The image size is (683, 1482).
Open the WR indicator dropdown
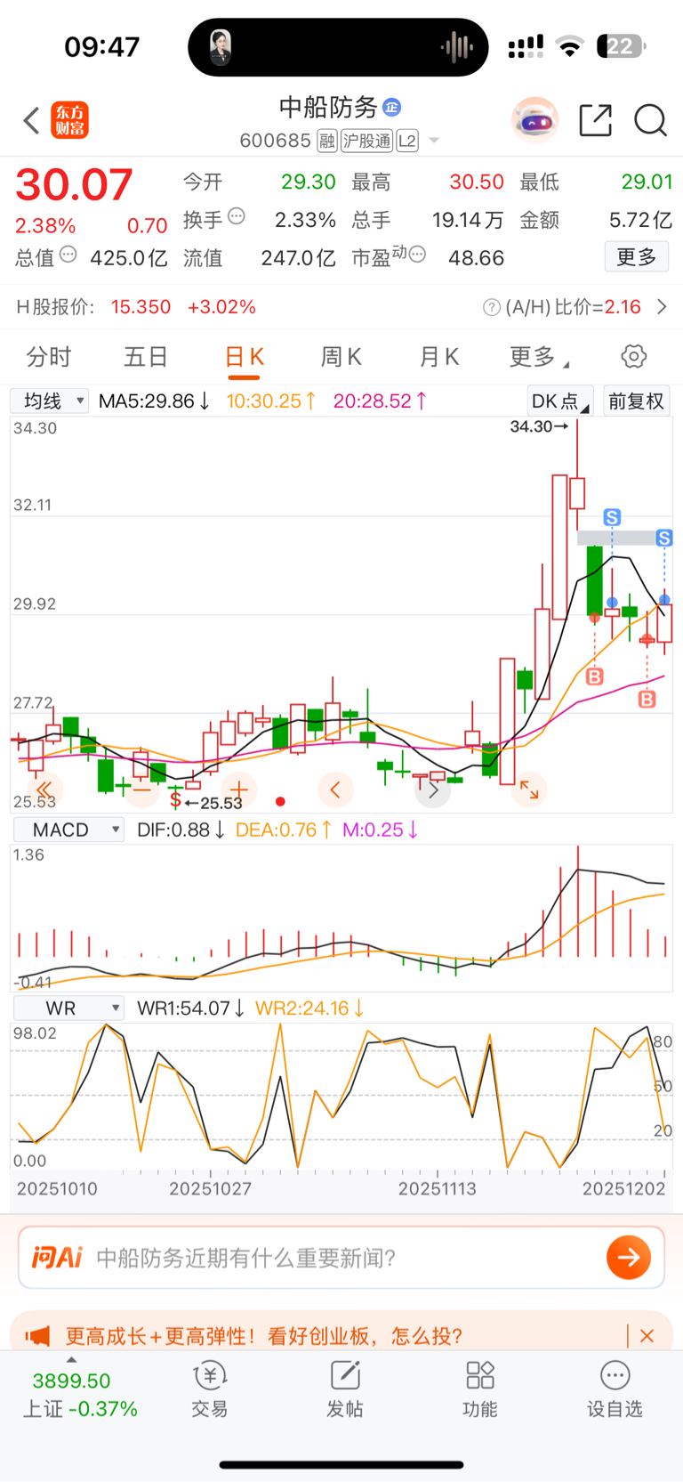tap(69, 1008)
